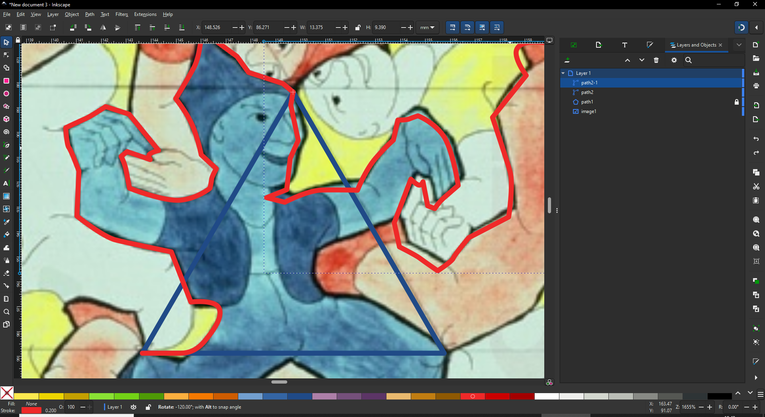
Task: Open the File menu
Action: 7,14
